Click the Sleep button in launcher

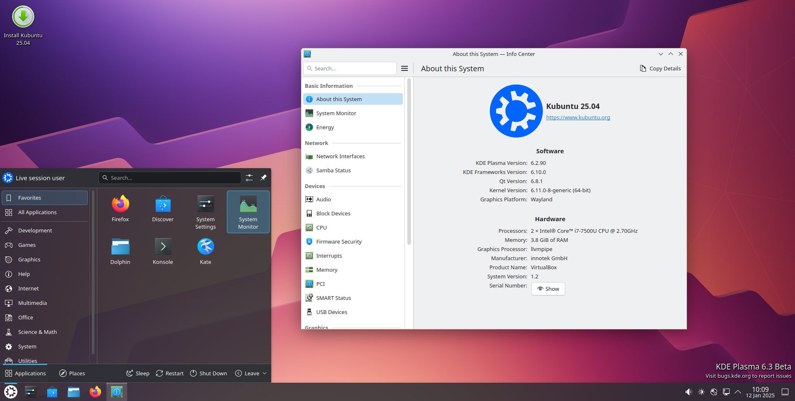[x=138, y=373]
